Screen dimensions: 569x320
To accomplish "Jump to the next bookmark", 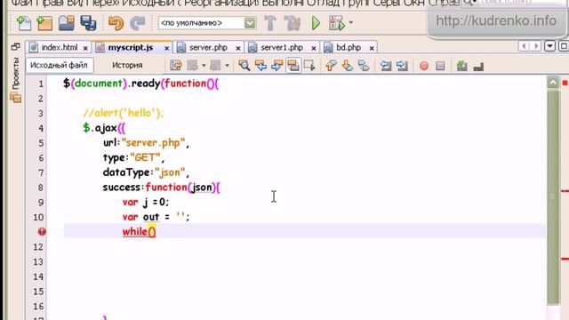I will (348, 66).
